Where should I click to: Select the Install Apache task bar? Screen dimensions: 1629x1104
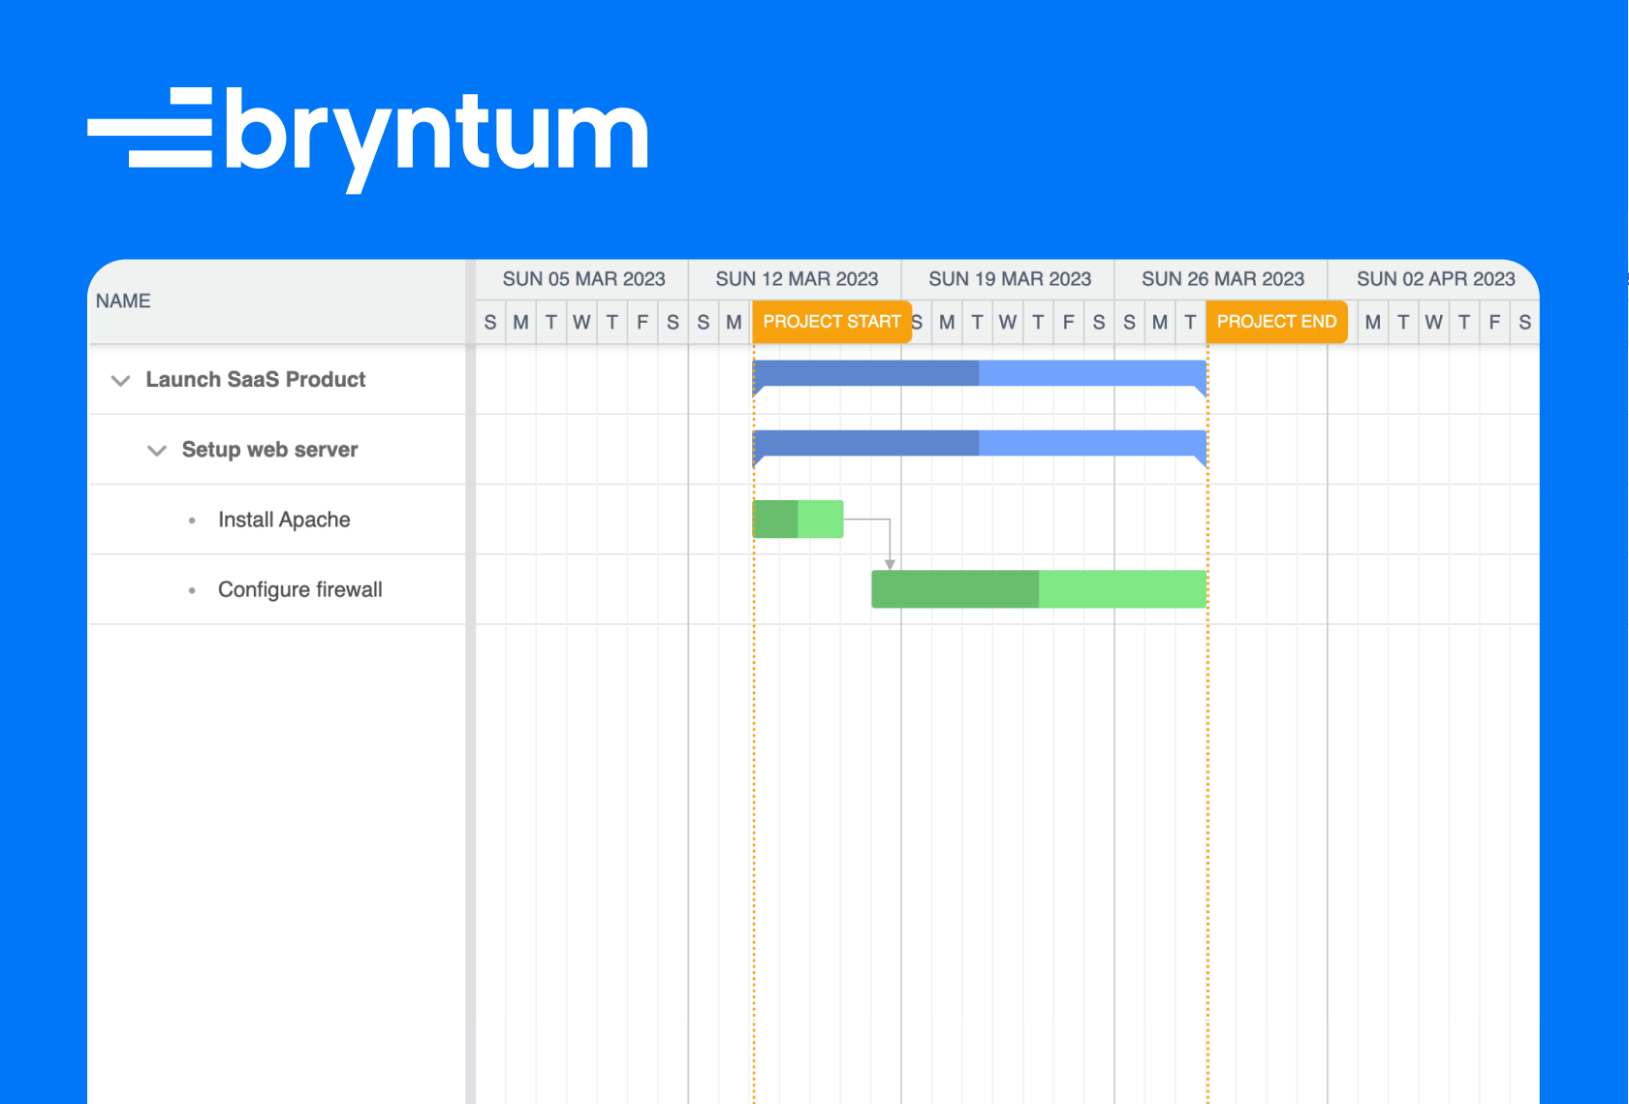tap(799, 519)
